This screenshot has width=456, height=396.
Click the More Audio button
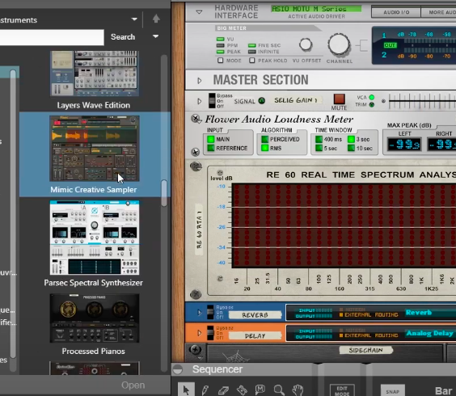tap(438, 12)
